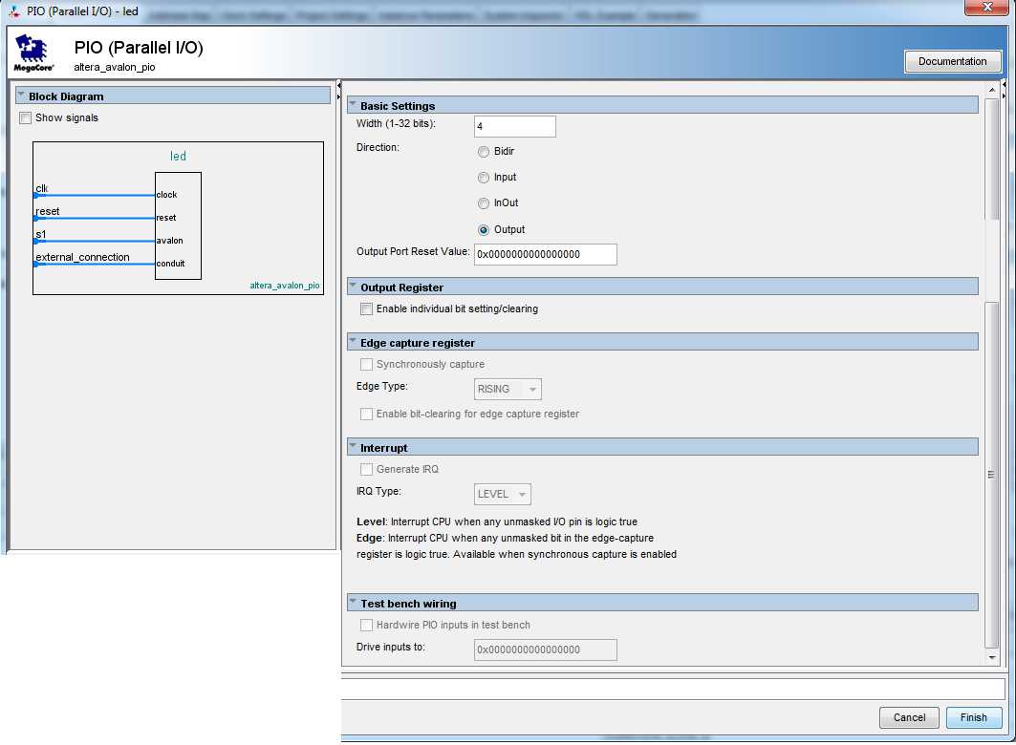Select InOut direction
Screen dimensions: 1016x745
click(484, 203)
